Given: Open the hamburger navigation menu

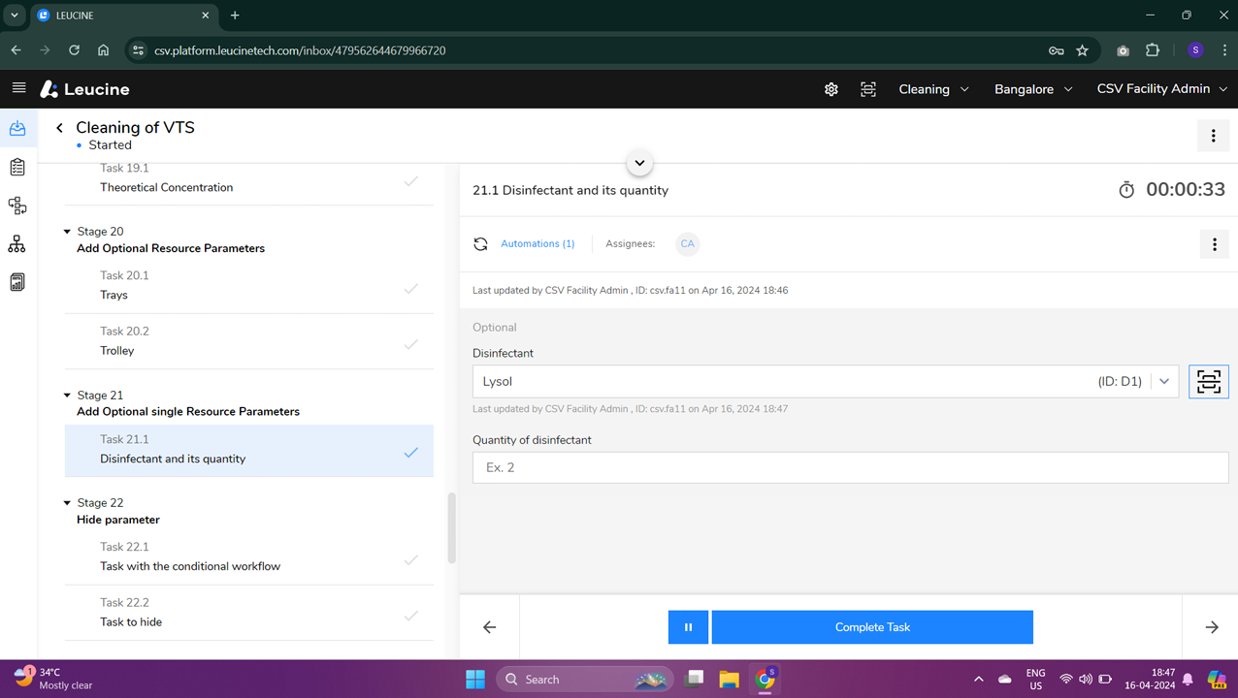Looking at the screenshot, I should [x=18, y=88].
